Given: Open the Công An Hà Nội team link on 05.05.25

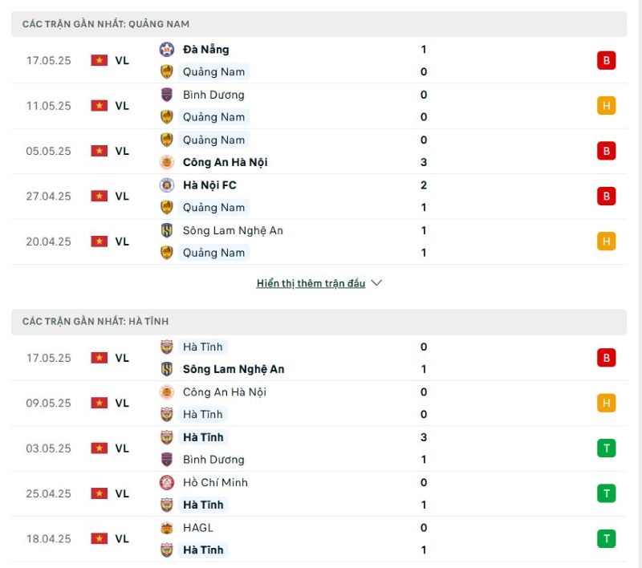Looking at the screenshot, I should tap(225, 162).
